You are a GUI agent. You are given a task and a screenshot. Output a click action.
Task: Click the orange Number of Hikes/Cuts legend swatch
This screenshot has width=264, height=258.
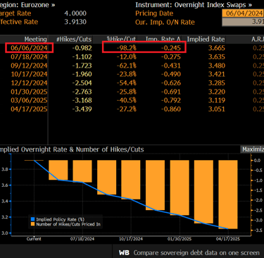coord(33,224)
